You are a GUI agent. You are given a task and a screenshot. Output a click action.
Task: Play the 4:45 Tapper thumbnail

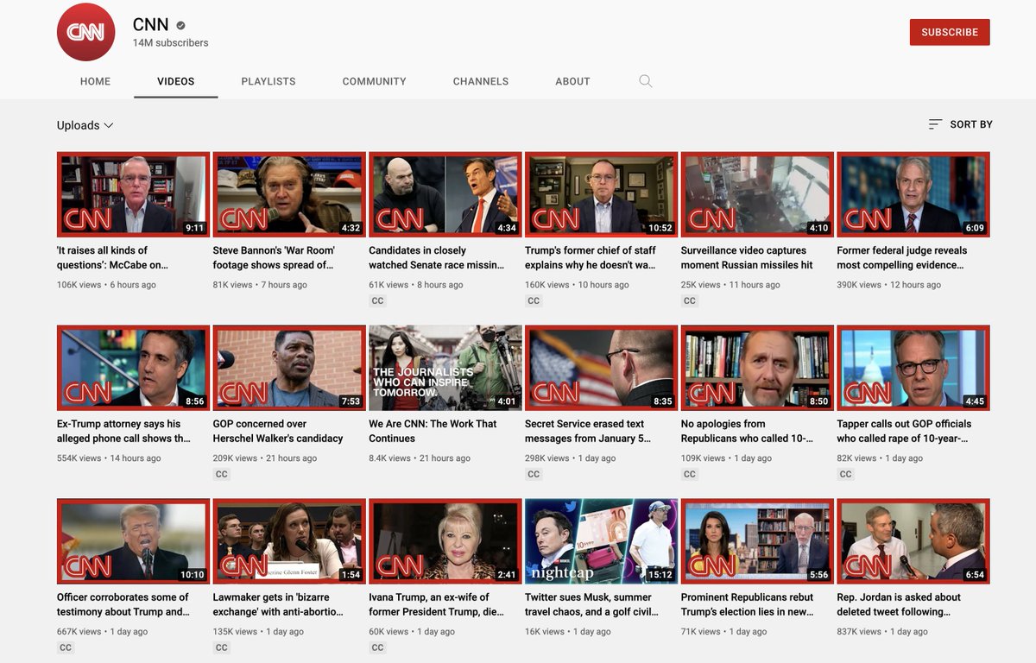[x=913, y=368]
